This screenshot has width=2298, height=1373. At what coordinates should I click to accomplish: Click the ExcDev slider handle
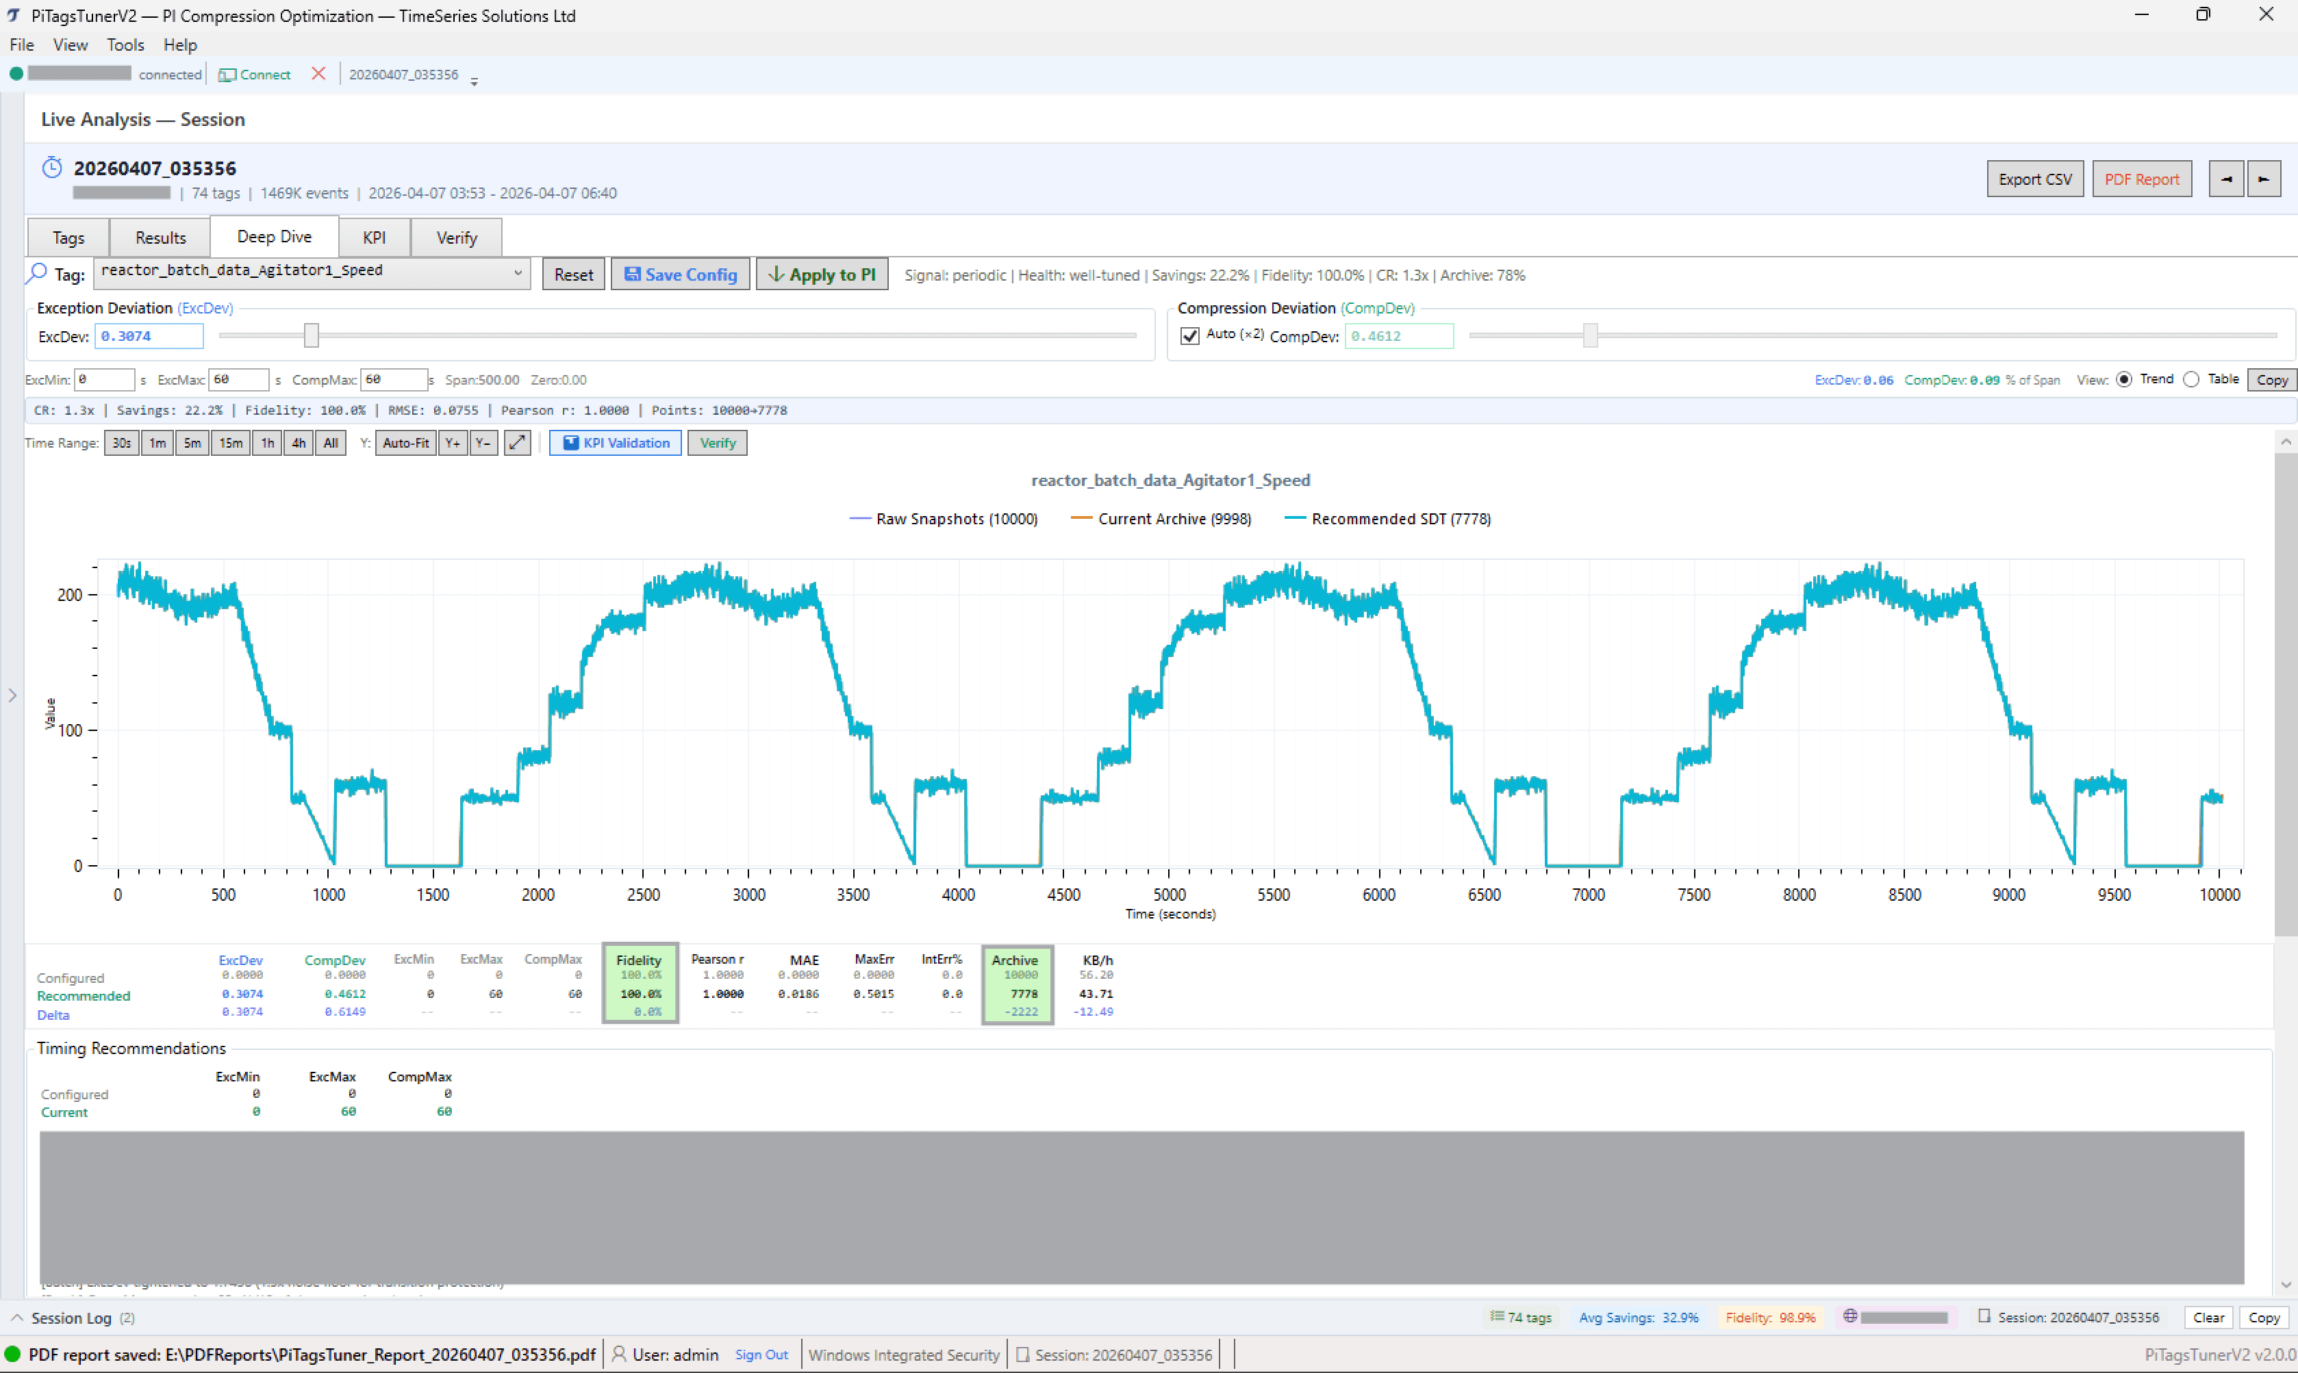[x=312, y=336]
